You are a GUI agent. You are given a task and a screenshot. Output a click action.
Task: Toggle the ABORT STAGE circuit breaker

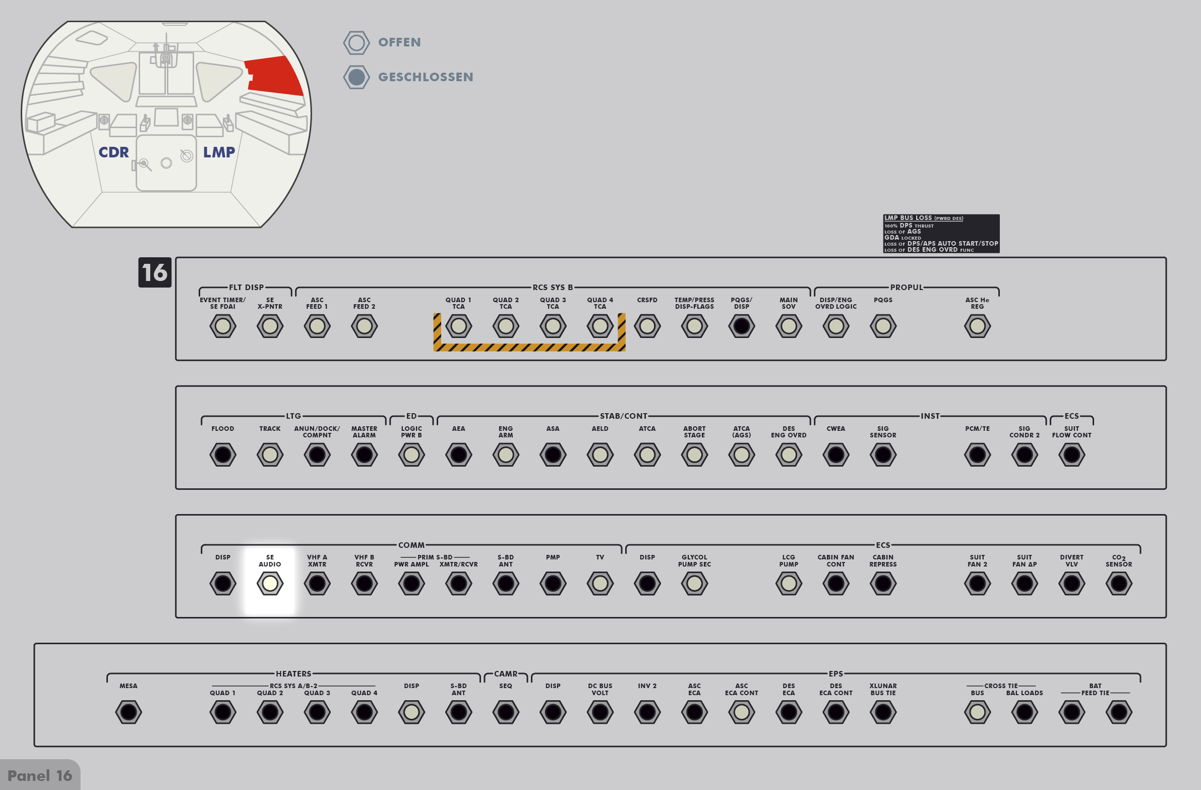click(x=694, y=455)
